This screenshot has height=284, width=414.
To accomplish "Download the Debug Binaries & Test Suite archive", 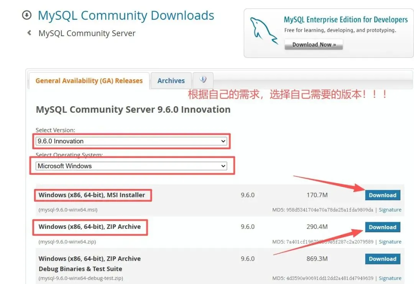I will click(x=383, y=259).
